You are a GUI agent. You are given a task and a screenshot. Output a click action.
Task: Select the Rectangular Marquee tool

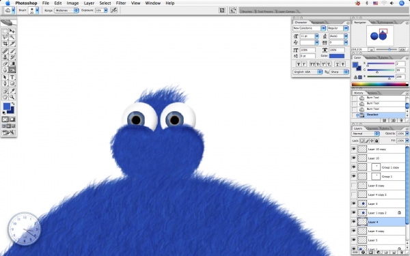click(5, 31)
